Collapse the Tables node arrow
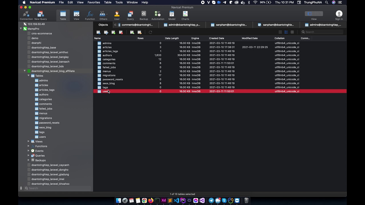 click(x=29, y=76)
